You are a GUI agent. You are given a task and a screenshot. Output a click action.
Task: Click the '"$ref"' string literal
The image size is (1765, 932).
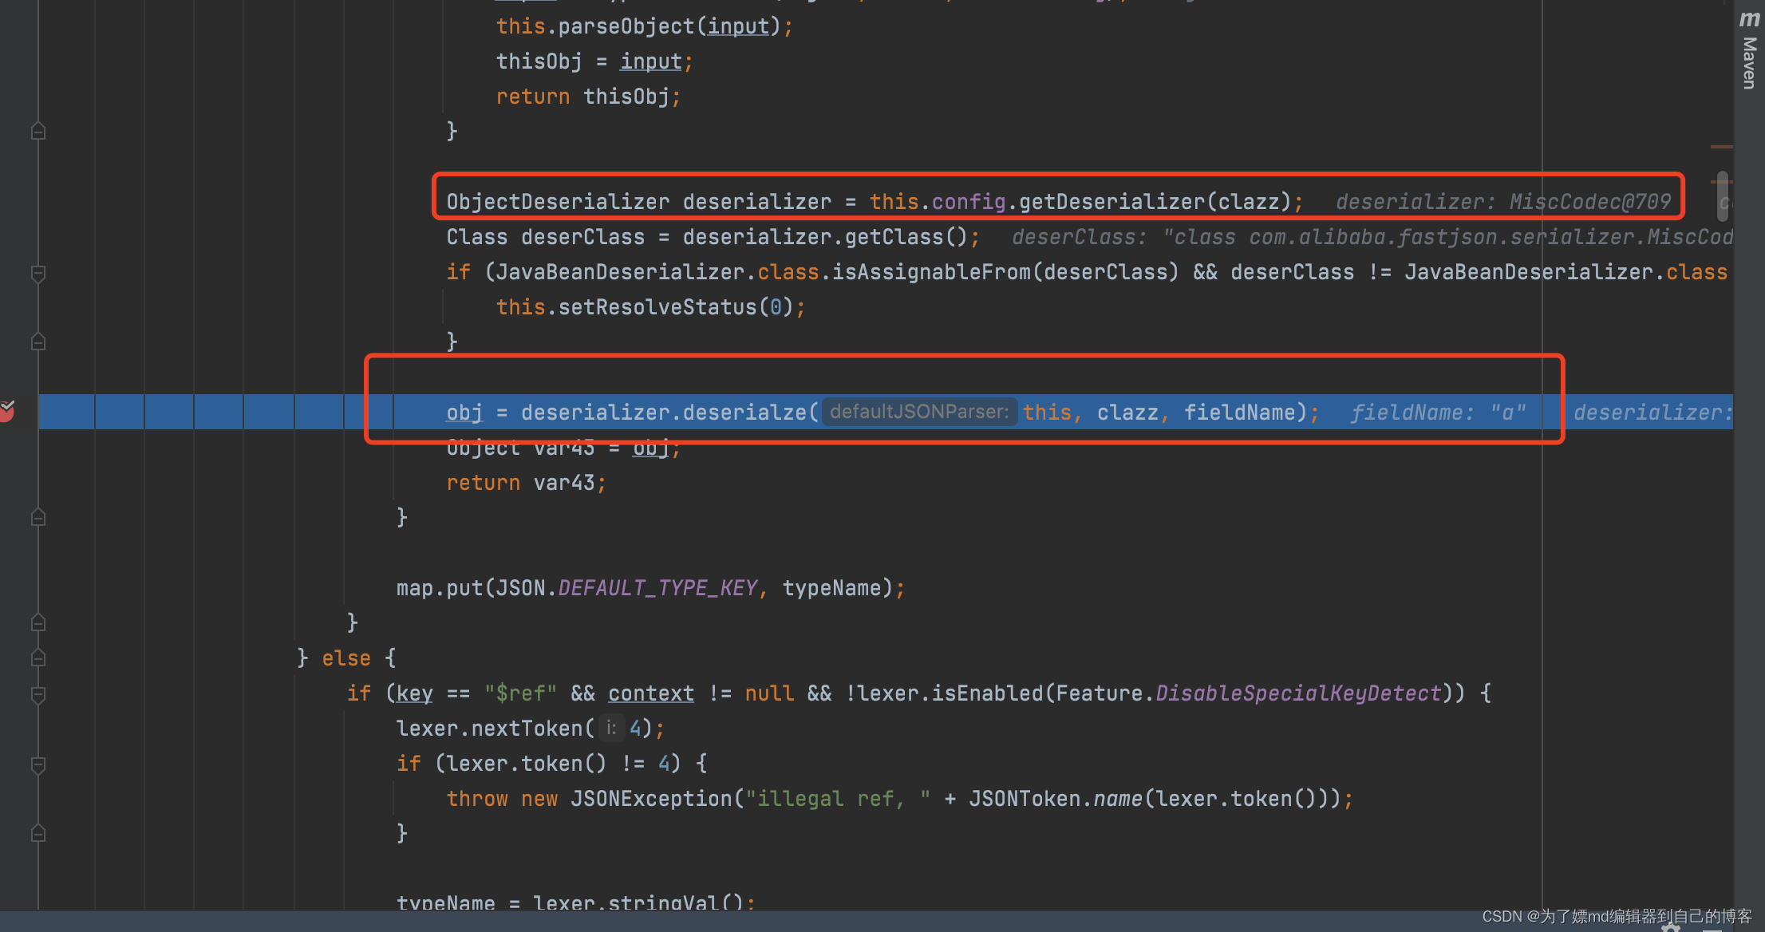(x=521, y=693)
